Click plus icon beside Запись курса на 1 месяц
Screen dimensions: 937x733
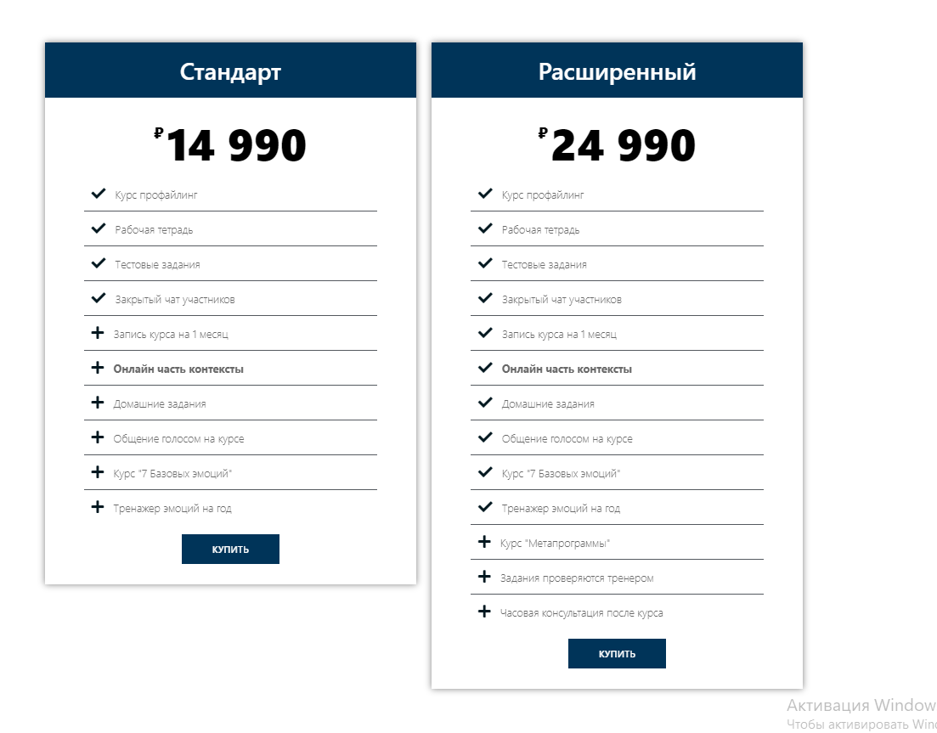[98, 334]
